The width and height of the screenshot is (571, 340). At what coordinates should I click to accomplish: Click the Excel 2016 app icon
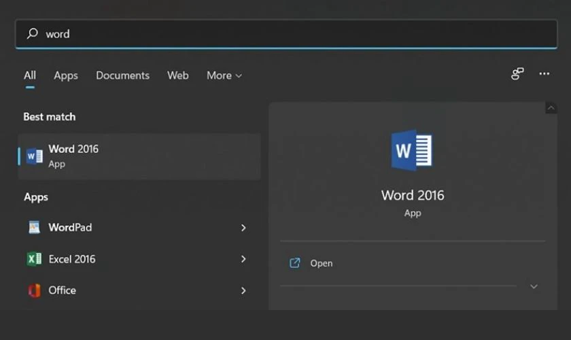pos(34,259)
